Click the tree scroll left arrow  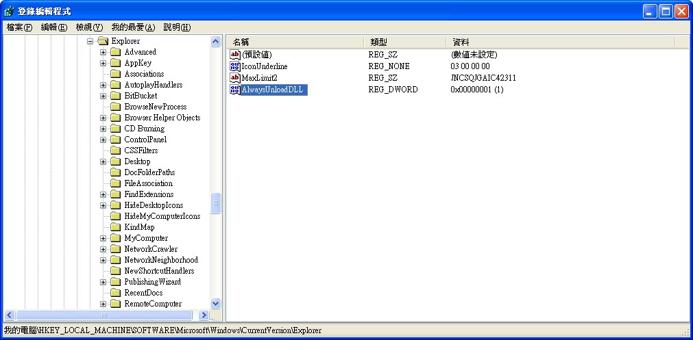(x=10, y=315)
